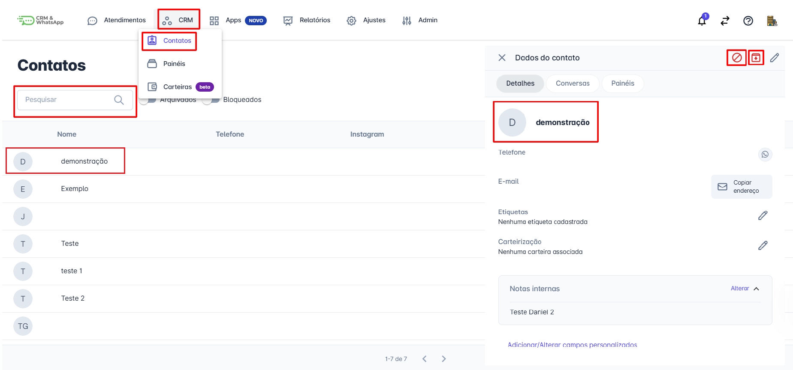This screenshot has height=370, width=793.
Task: Click the Teste Daniel 2 note text
Action: [x=532, y=312]
